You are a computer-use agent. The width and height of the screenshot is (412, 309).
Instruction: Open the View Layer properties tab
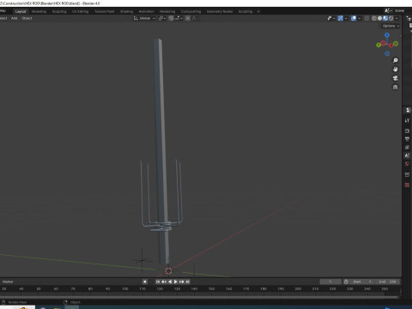click(x=407, y=148)
